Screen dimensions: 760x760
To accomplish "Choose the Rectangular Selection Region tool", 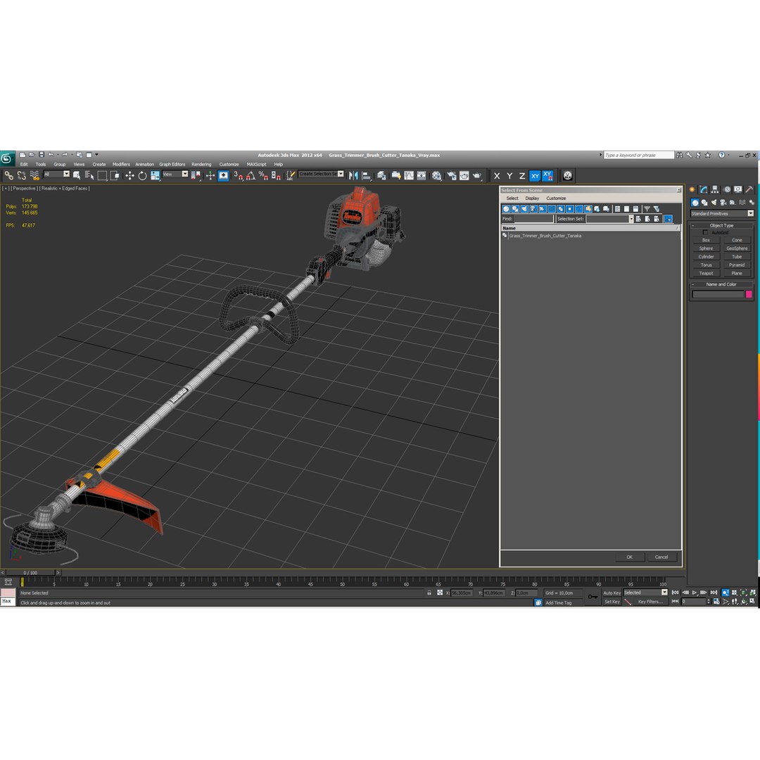I will click(x=102, y=175).
